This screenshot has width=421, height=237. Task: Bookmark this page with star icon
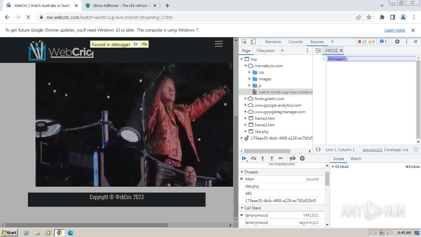(x=369, y=17)
